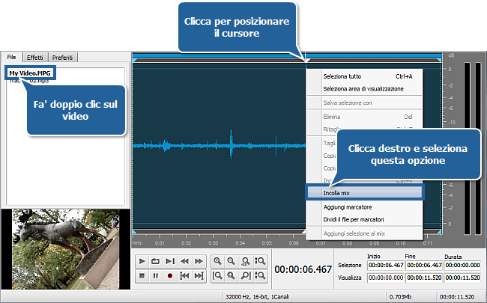Jump to the start of the track

tap(184, 276)
